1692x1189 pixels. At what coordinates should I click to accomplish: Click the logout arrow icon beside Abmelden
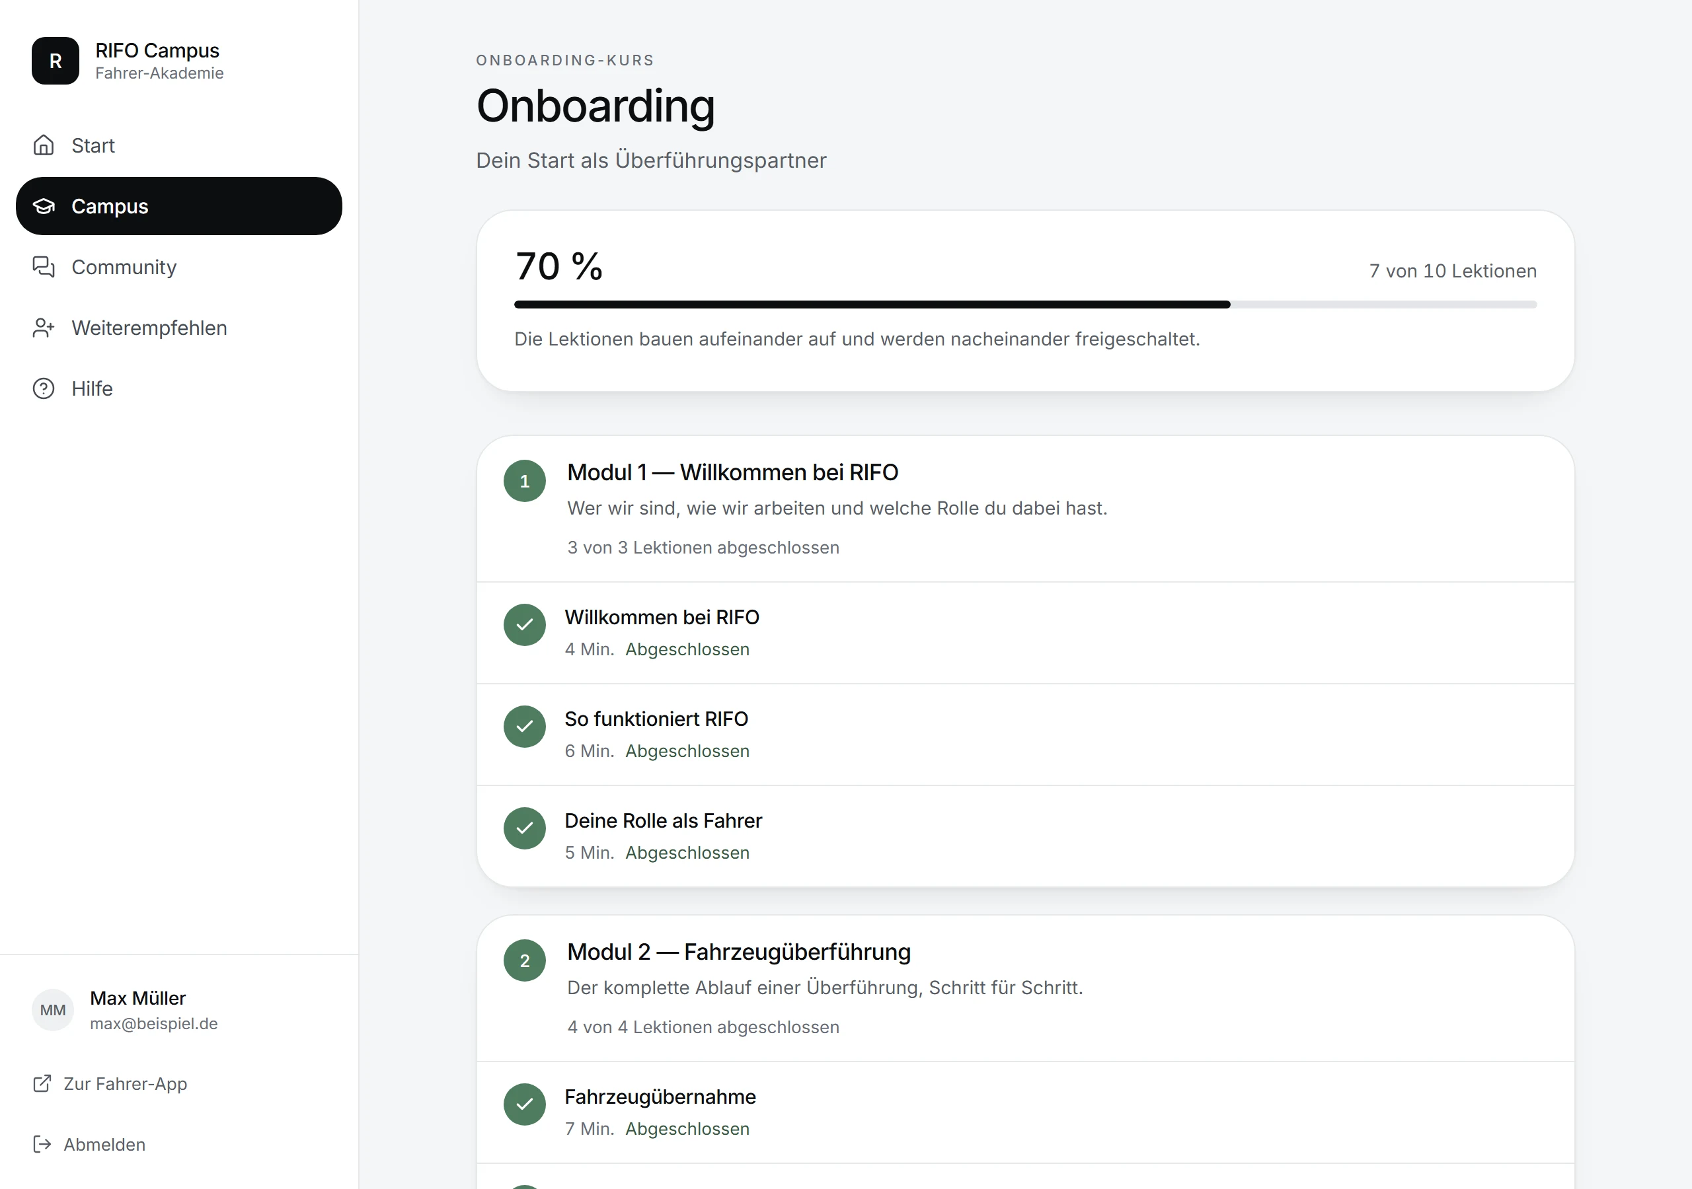[x=42, y=1144]
